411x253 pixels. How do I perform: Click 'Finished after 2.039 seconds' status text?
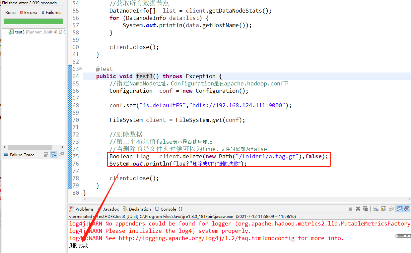click(29, 3)
